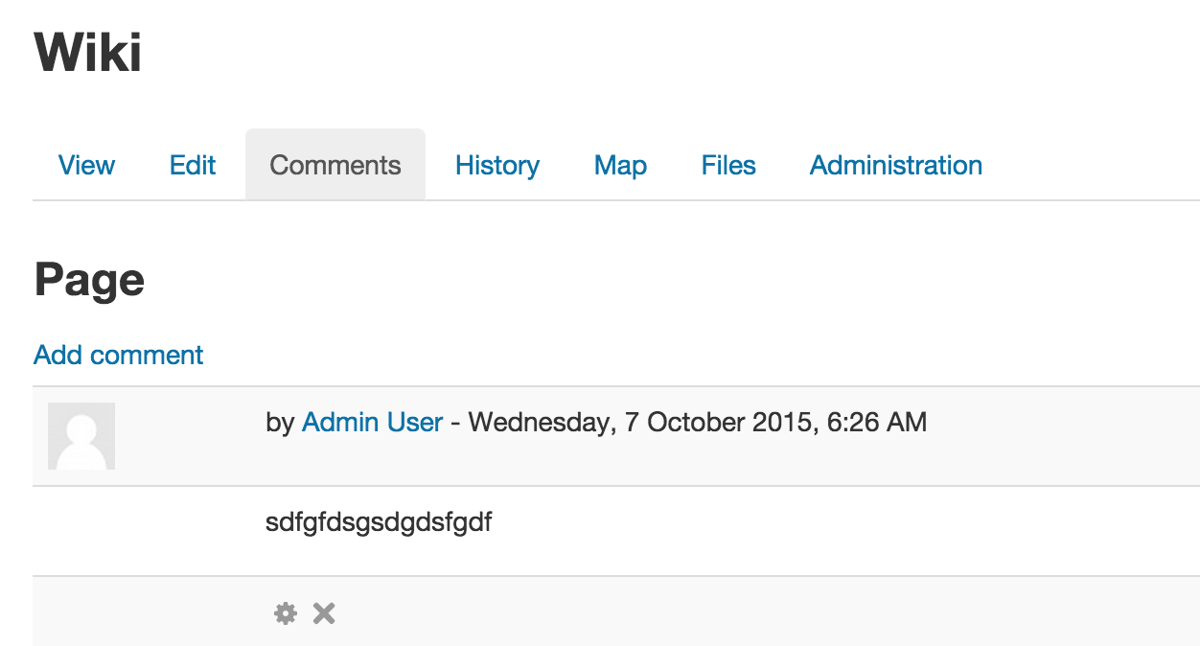This screenshot has height=646, width=1200.
Task: Click the word by before Admin User
Action: click(280, 422)
